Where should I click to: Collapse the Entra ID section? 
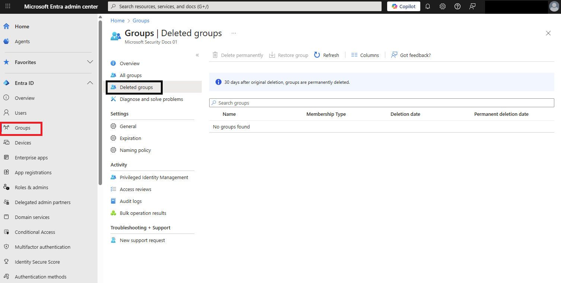pos(90,83)
